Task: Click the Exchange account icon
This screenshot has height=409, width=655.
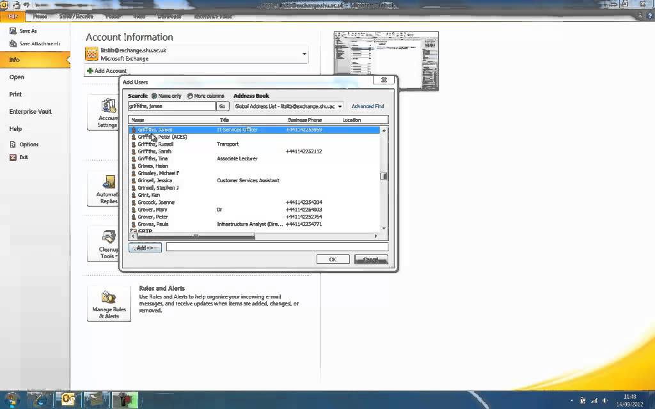Action: (91, 54)
